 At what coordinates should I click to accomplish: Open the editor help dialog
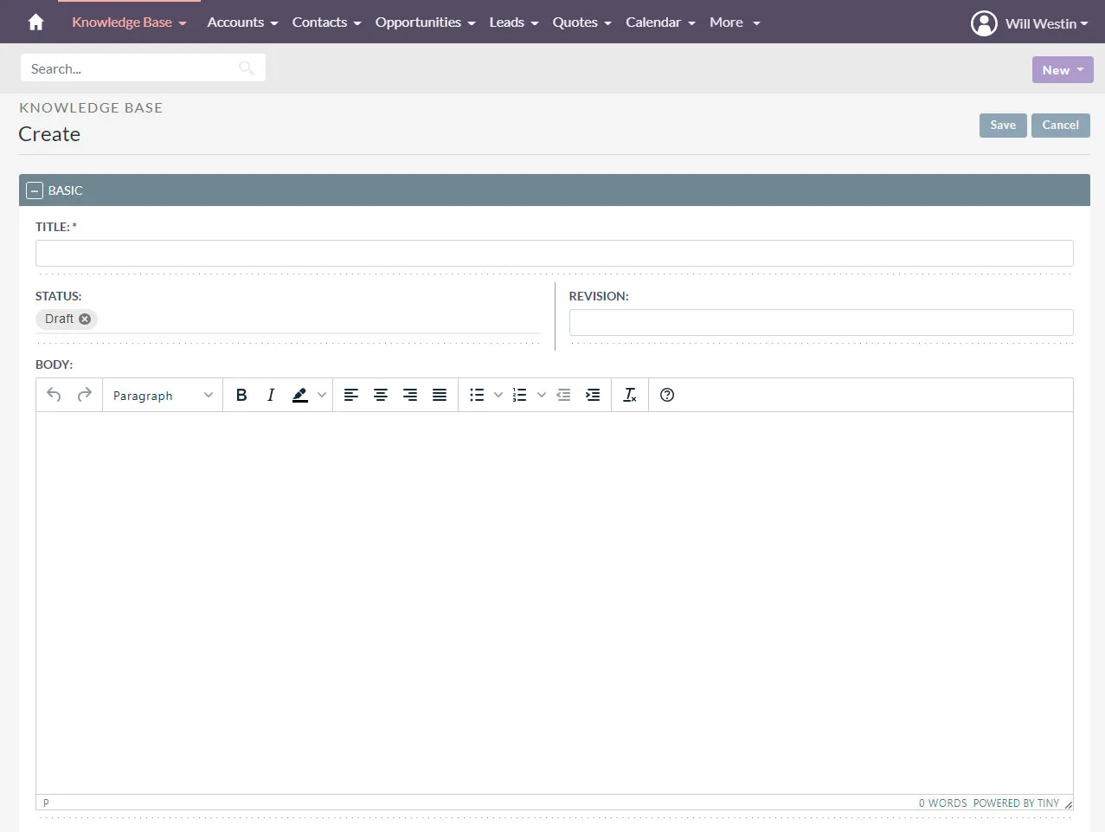click(x=667, y=395)
